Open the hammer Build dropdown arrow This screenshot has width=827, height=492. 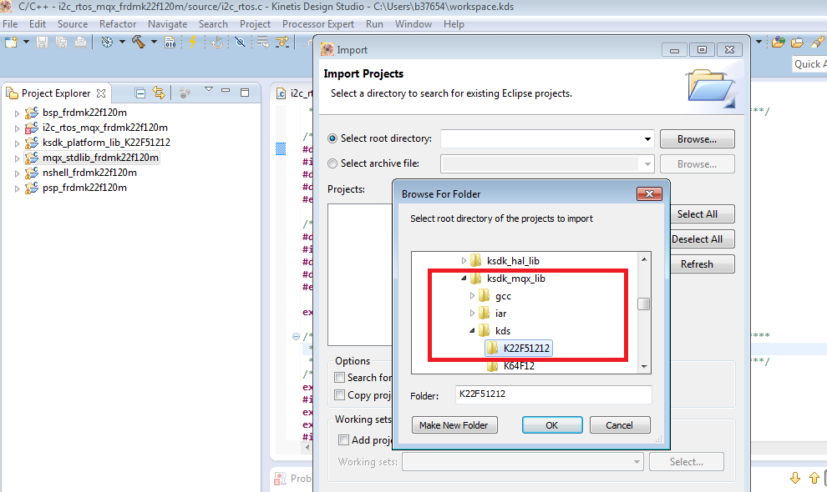[x=154, y=42]
